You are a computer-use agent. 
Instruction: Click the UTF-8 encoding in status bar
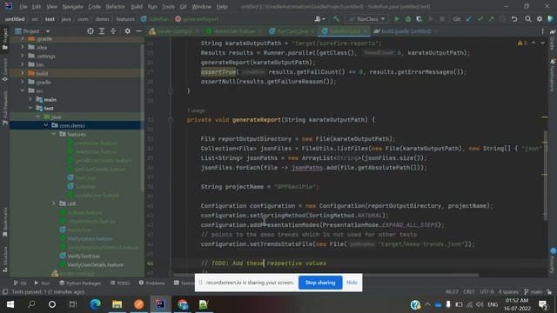point(487,292)
